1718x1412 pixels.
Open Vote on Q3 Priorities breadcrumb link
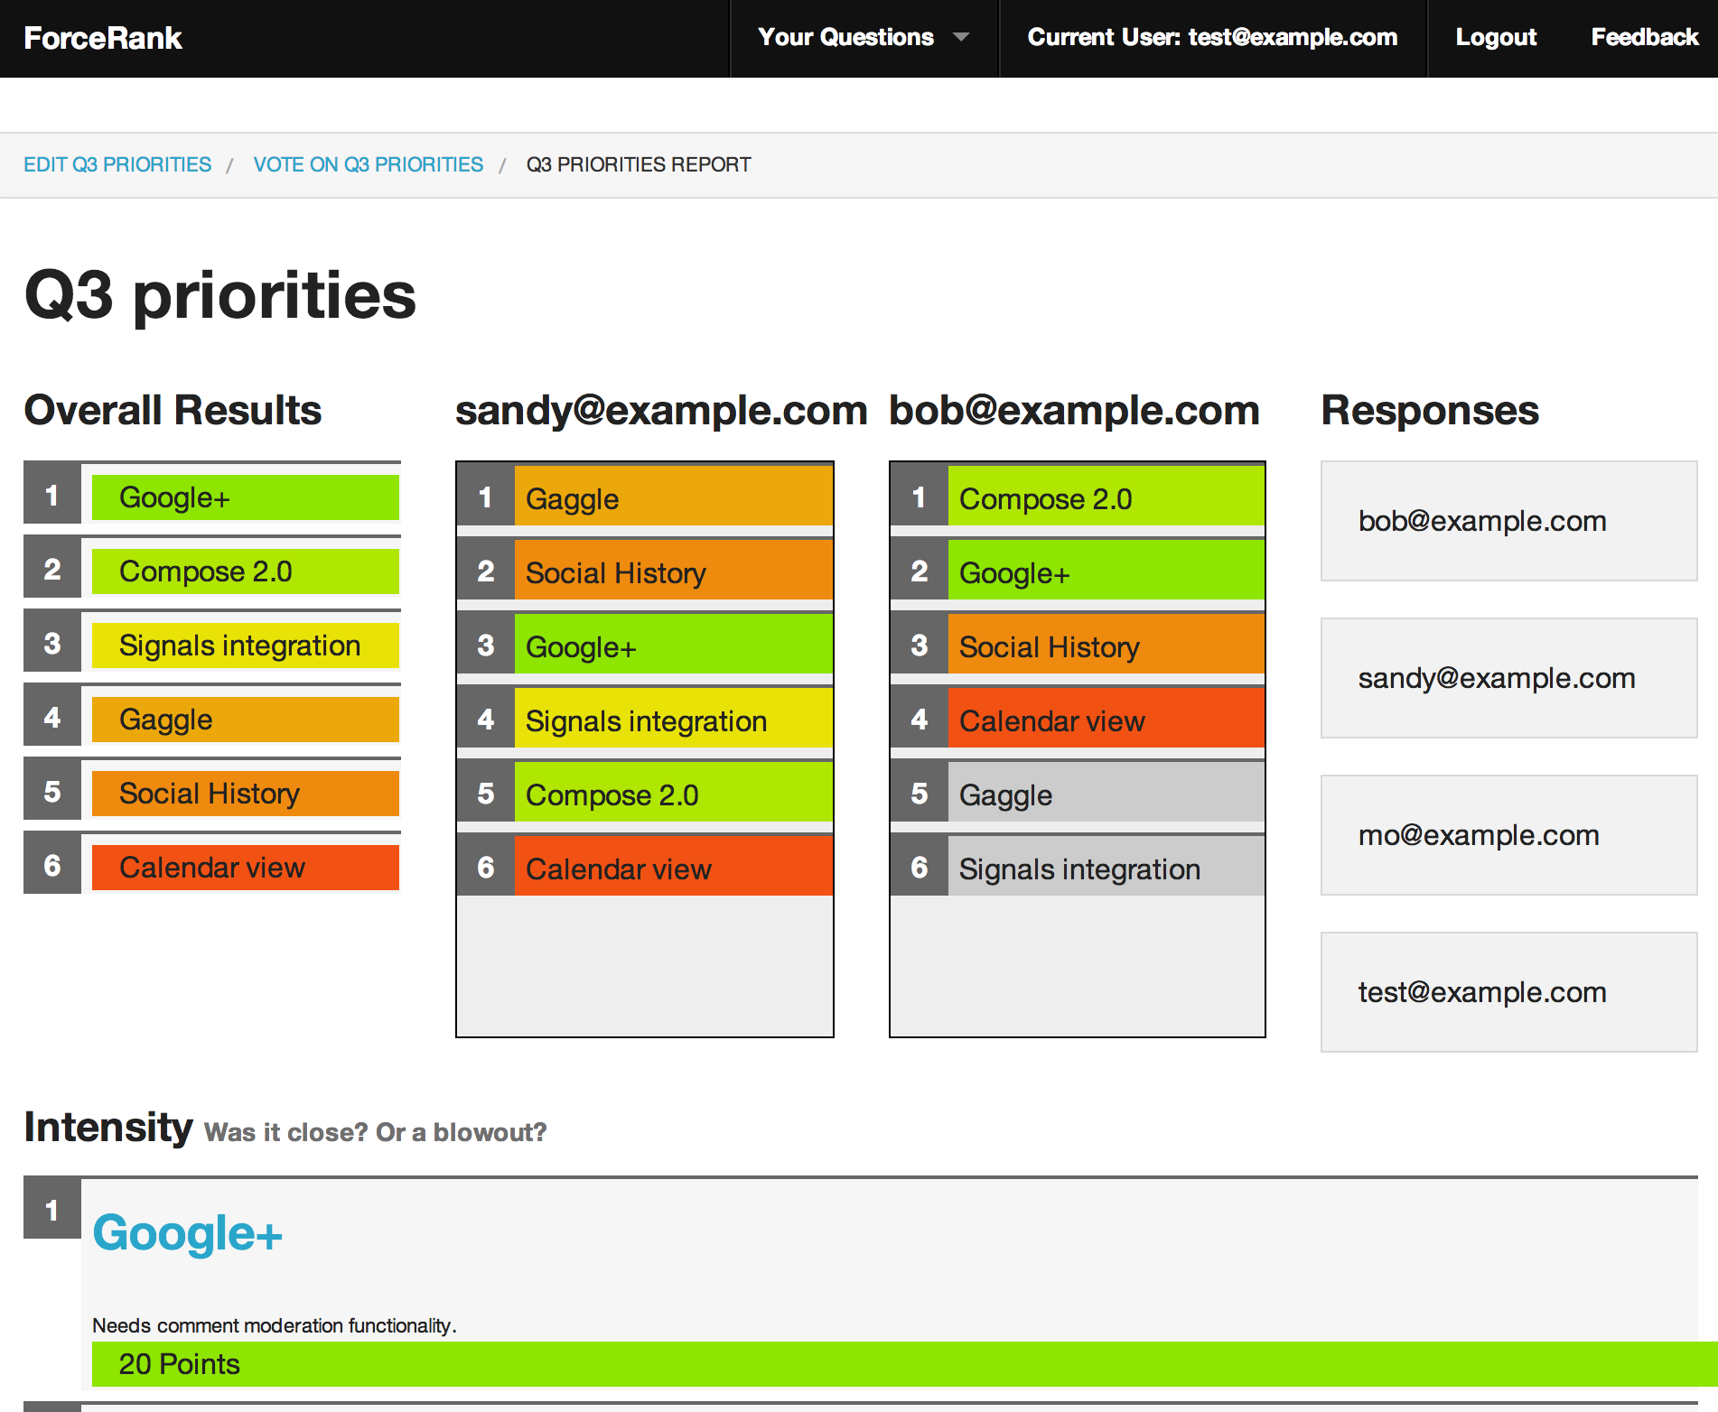(368, 164)
